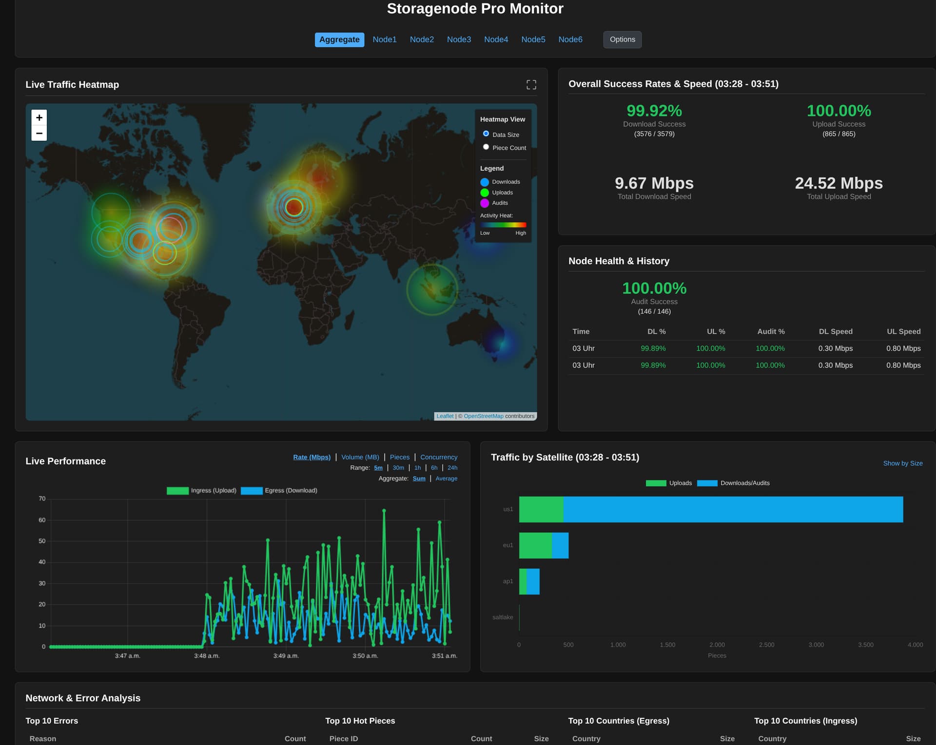Set the performance range to 30m
This screenshot has height=745, width=936.
pos(398,468)
